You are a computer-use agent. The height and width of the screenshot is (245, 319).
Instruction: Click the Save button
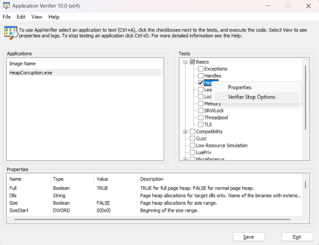click(249, 237)
